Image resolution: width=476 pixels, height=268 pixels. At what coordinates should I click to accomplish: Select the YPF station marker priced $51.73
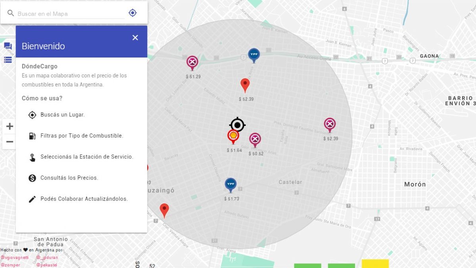pyautogui.click(x=230, y=185)
